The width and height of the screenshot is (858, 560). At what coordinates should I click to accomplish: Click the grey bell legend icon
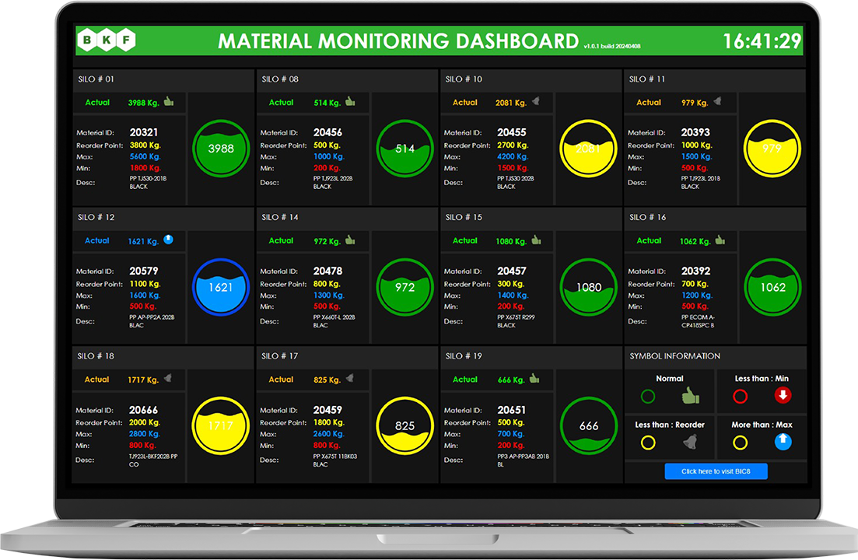coord(690,442)
